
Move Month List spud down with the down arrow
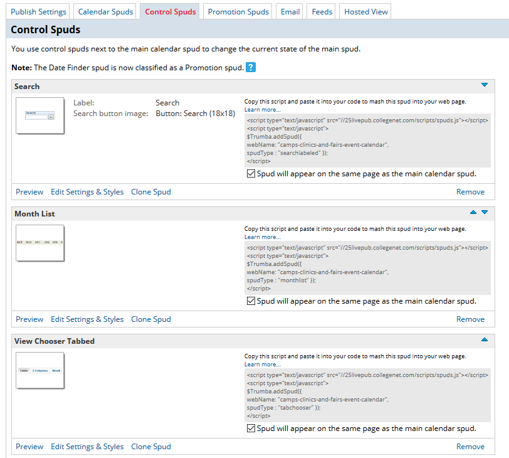click(x=485, y=212)
